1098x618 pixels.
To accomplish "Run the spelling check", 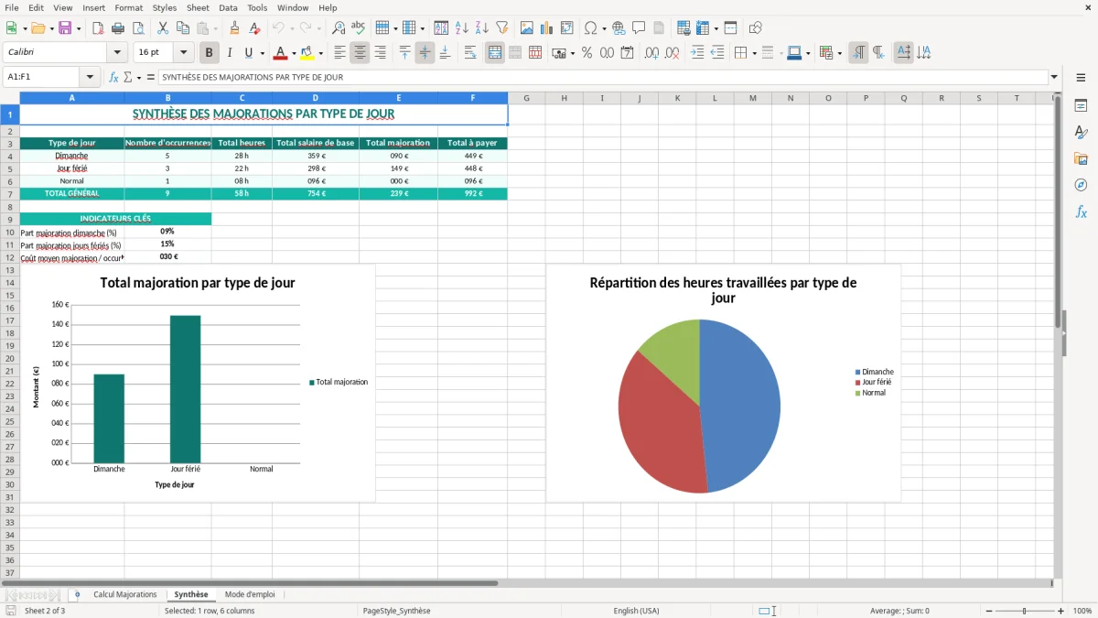I will [x=359, y=28].
